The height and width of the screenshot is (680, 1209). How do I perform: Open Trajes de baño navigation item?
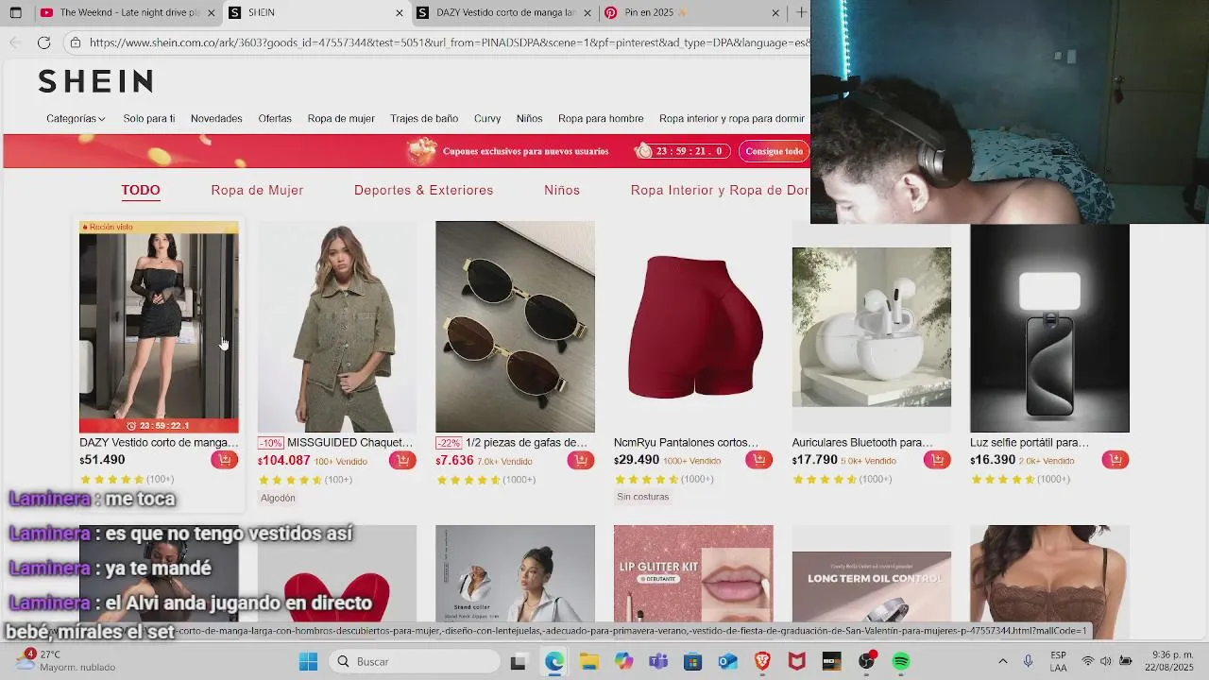(424, 118)
